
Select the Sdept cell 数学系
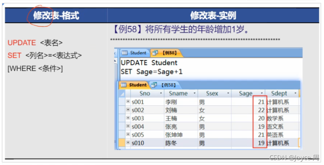282,119
